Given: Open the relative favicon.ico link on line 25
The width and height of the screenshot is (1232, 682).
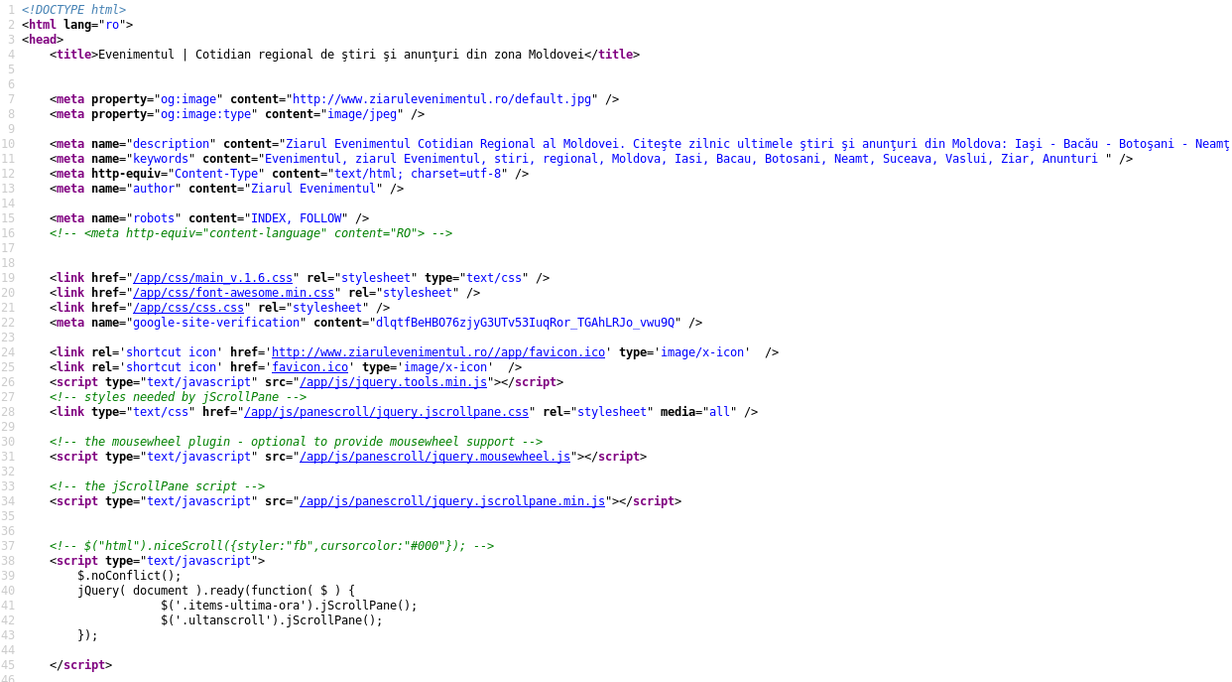Looking at the screenshot, I should coord(309,367).
